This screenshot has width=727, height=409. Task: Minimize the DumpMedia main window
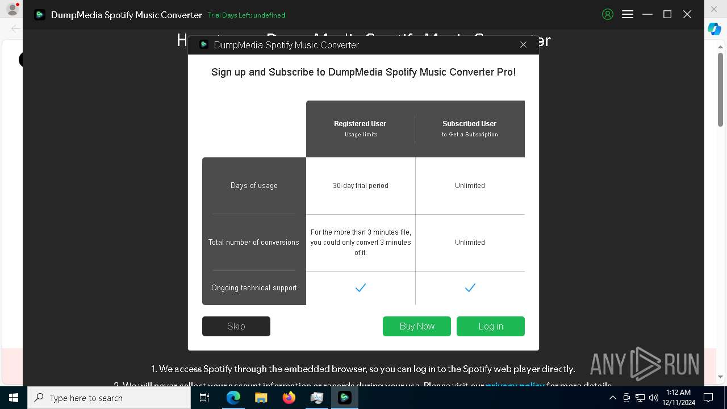[647, 15]
